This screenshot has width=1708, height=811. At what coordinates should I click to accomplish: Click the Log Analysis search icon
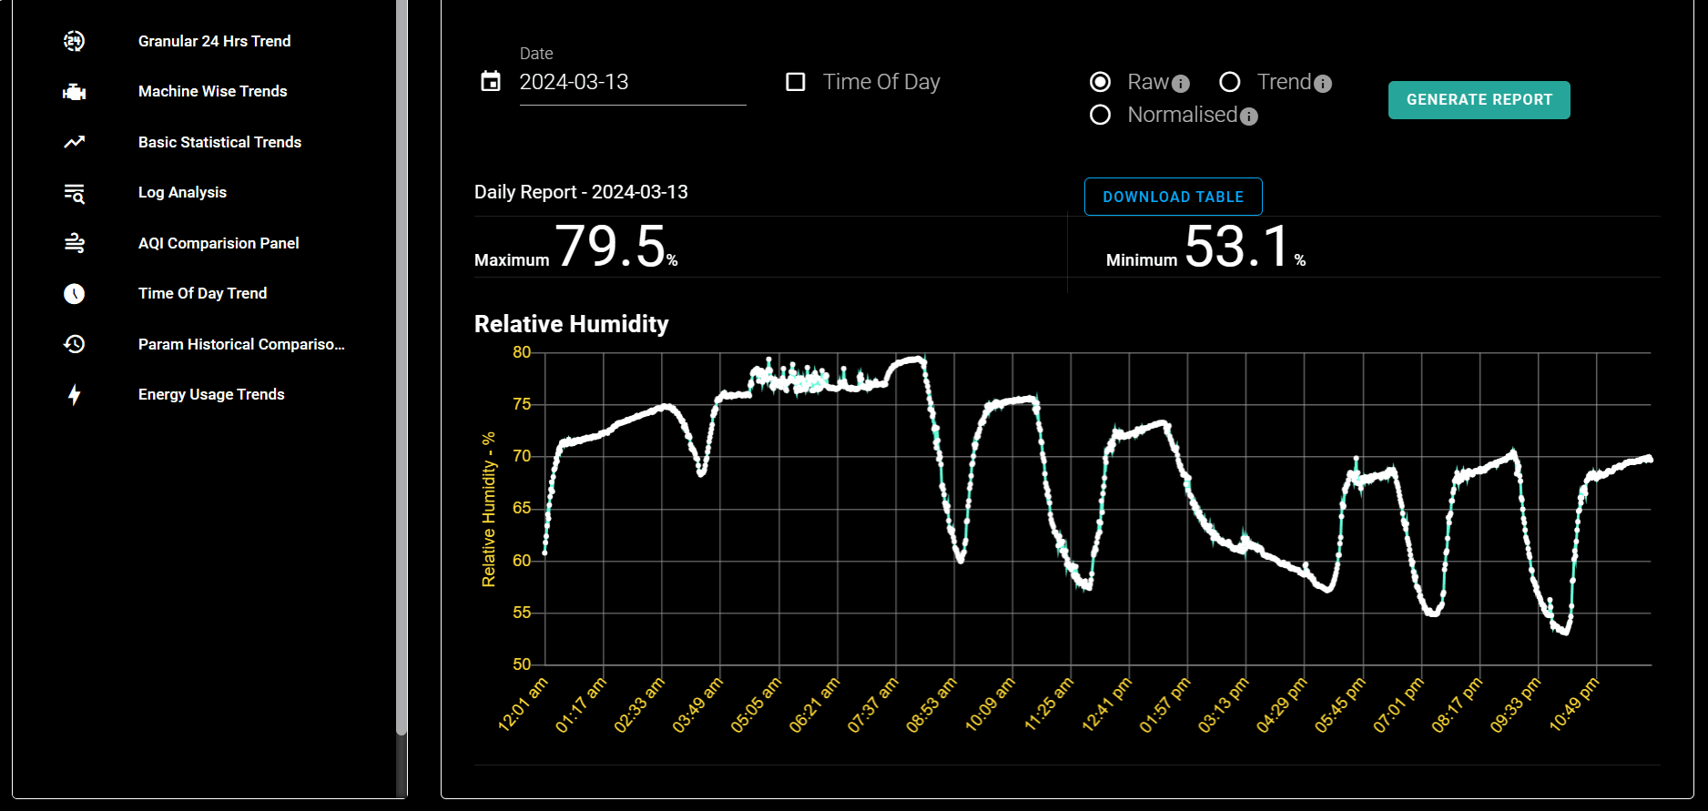74,193
